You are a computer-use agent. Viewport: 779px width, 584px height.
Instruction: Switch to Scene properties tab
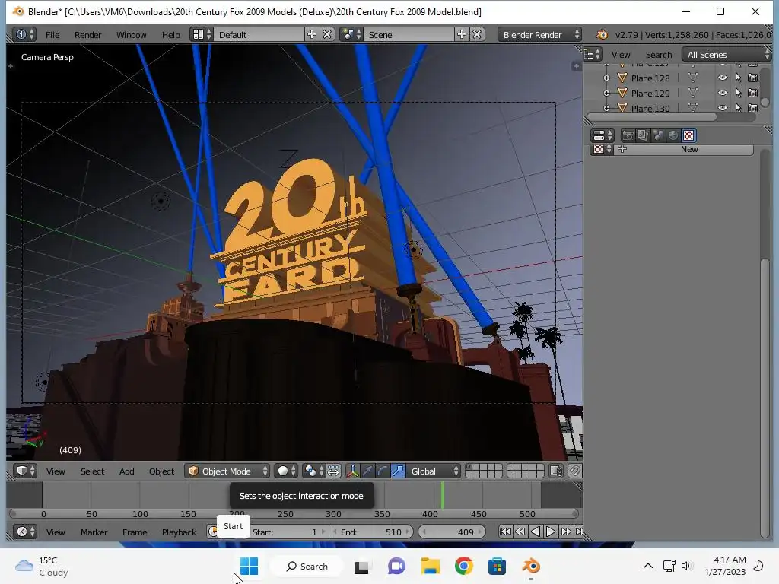tap(658, 135)
